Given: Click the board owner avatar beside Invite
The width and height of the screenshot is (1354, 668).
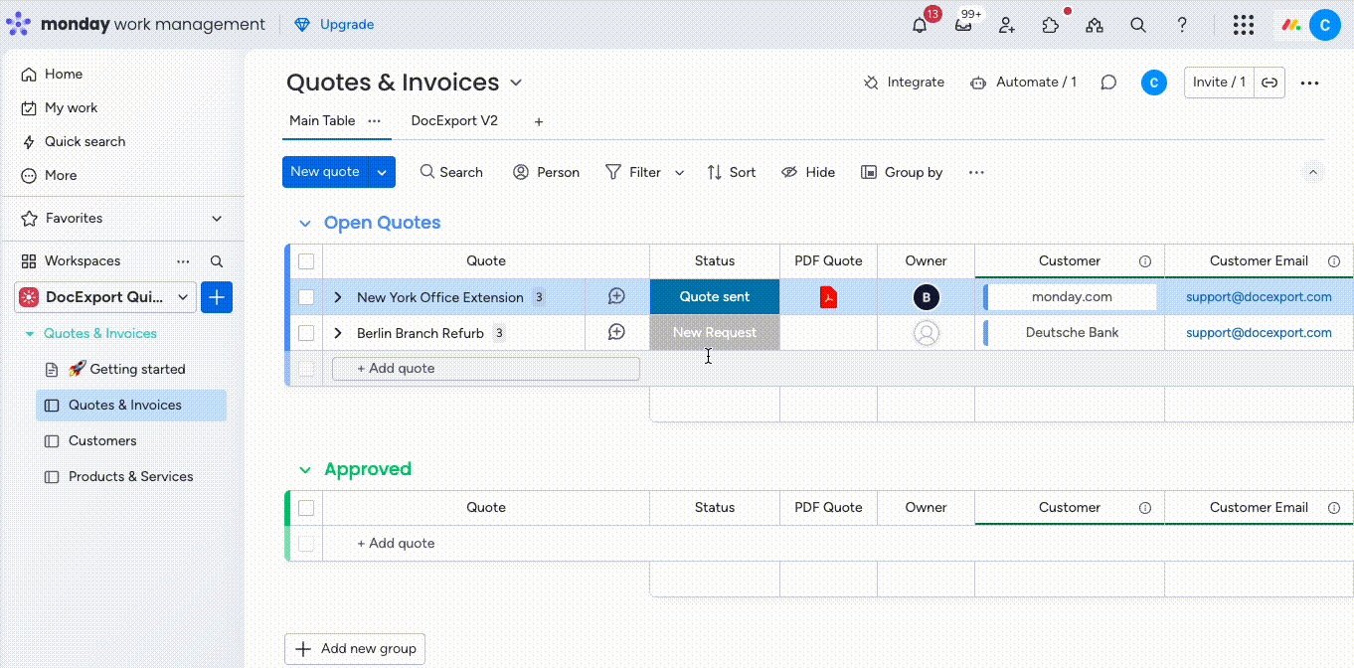Looking at the screenshot, I should pos(1153,83).
